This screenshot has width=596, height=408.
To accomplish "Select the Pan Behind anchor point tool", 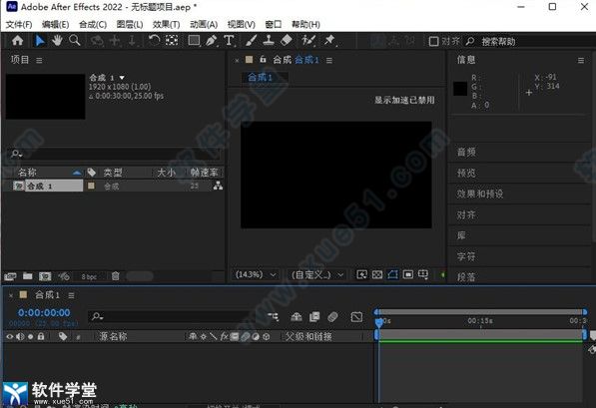I will click(x=172, y=40).
